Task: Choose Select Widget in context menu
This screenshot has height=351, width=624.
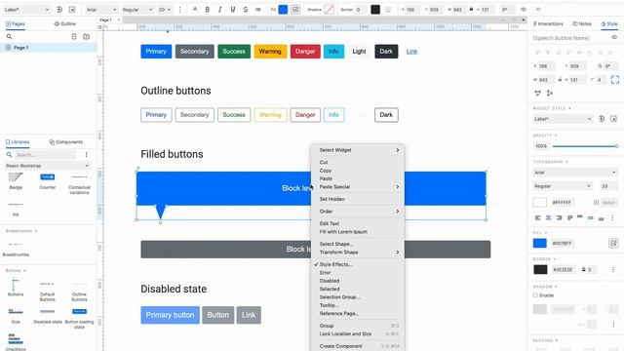Action: tap(358, 150)
